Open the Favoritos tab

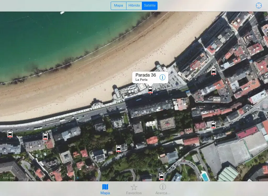134,189
